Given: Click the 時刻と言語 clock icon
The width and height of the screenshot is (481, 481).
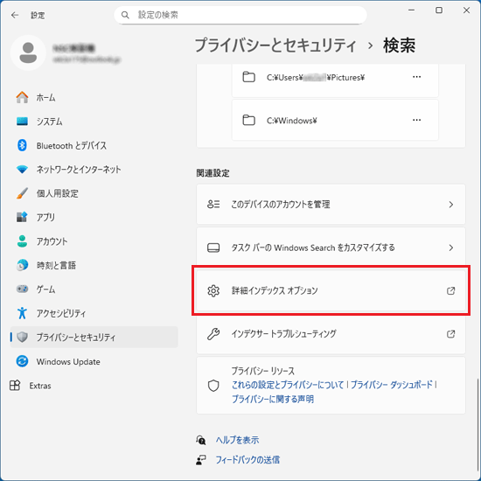Looking at the screenshot, I should pyautogui.click(x=22, y=265).
